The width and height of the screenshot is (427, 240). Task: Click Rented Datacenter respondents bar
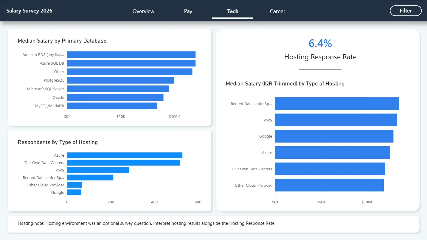click(90, 177)
